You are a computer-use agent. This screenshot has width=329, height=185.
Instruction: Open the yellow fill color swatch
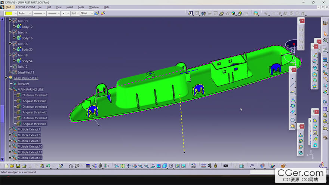[9, 13]
